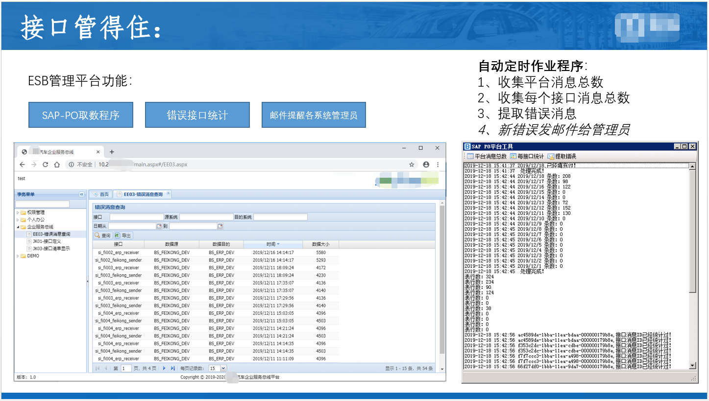Viewport: 709px width, 401px height.
Task: Open the 每页记录数 page size dropdown
Action: click(x=222, y=367)
